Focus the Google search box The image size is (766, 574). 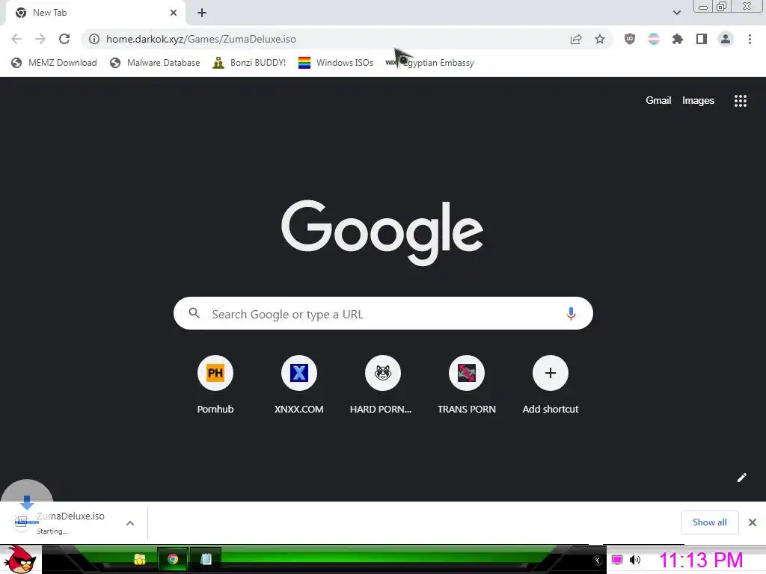tap(383, 313)
